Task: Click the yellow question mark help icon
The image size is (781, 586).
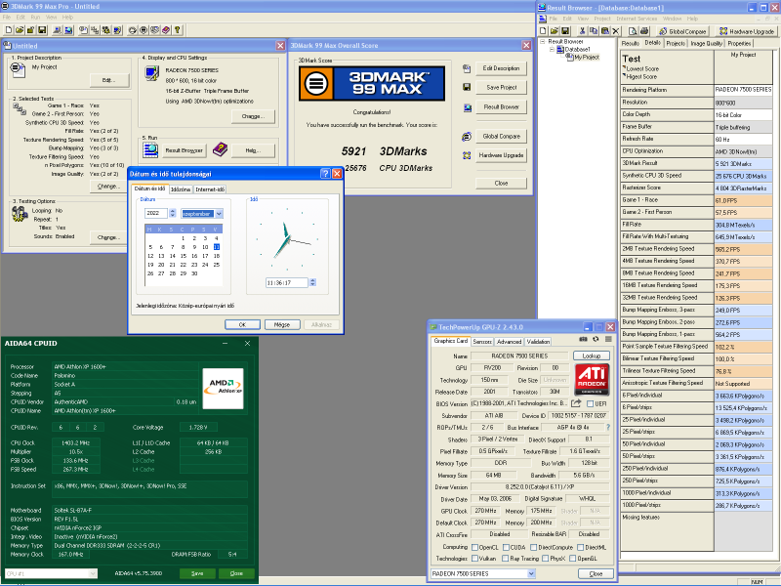Action: [x=178, y=30]
